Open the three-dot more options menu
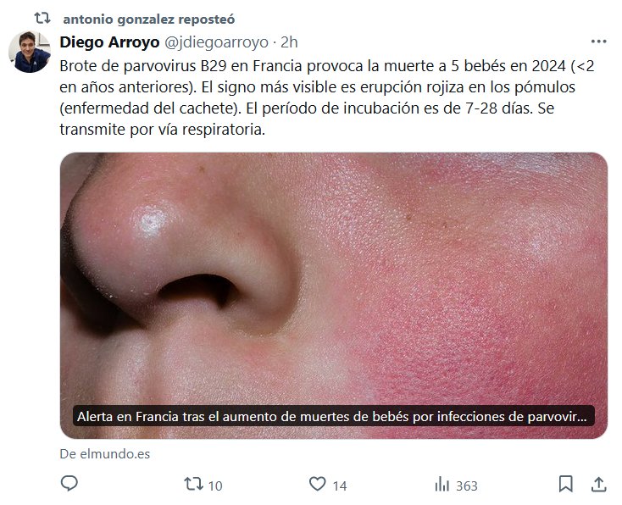The height and width of the screenshot is (505, 622). 598,42
